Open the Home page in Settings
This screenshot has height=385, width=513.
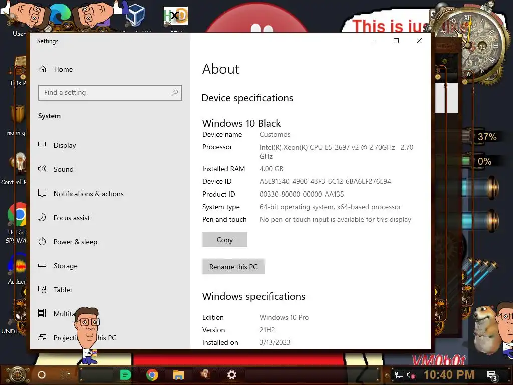56,69
